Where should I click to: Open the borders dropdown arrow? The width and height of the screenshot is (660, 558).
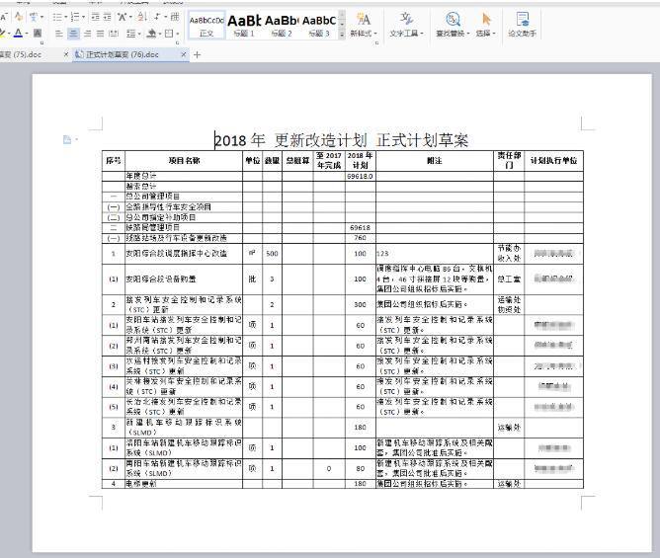(179, 33)
